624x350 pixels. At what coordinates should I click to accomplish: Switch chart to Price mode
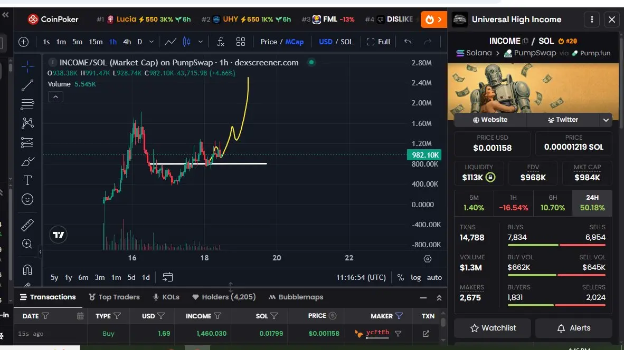point(269,42)
